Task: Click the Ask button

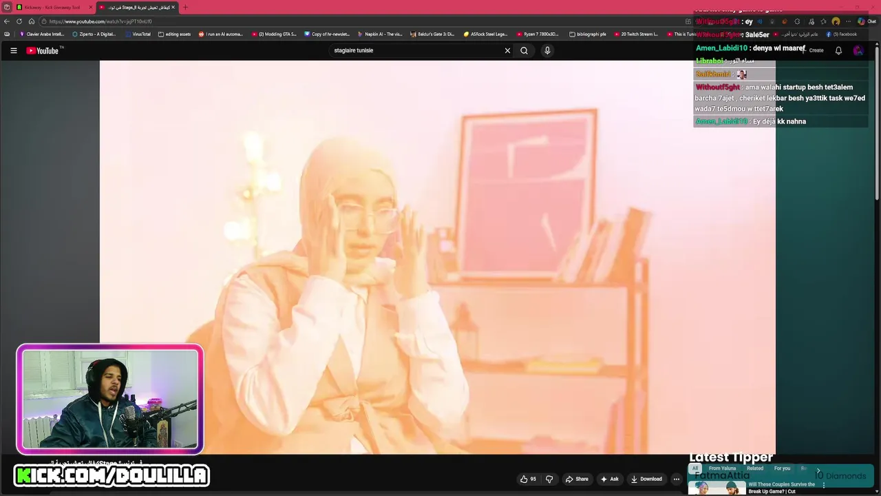Action: 609,479
